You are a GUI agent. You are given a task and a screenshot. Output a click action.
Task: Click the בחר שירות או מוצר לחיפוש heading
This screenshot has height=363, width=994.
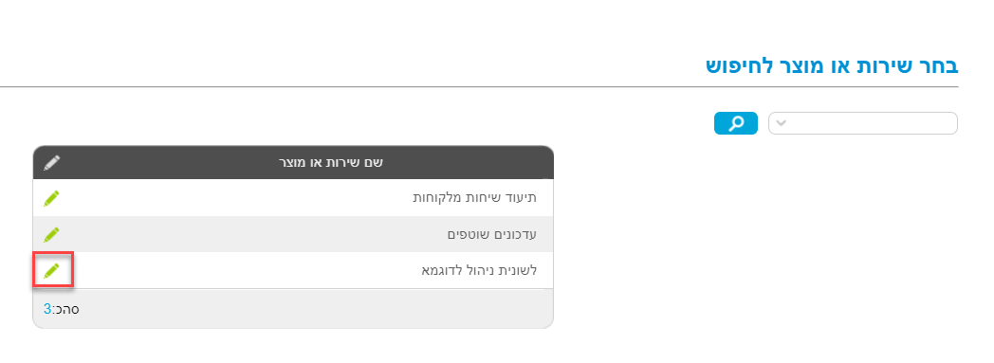coord(832,66)
